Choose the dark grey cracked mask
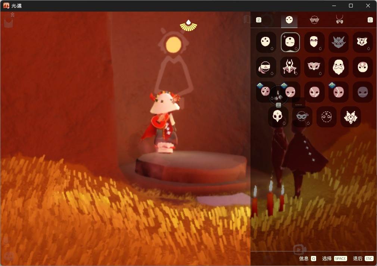The width and height of the screenshot is (377, 266). (x=362, y=92)
